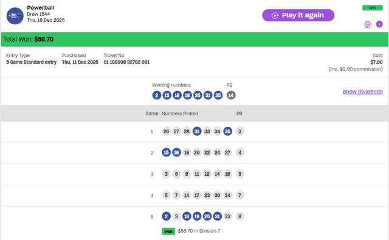The height and width of the screenshot is (240, 389).
Task: Click the (inc. $0.90 commission) text
Action: (x=356, y=69)
